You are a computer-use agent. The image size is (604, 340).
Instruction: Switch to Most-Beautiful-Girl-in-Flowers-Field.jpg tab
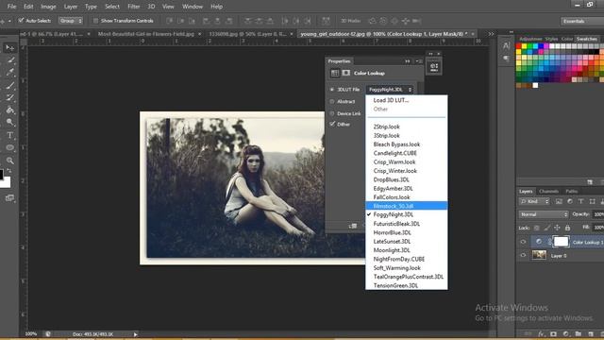click(x=146, y=34)
